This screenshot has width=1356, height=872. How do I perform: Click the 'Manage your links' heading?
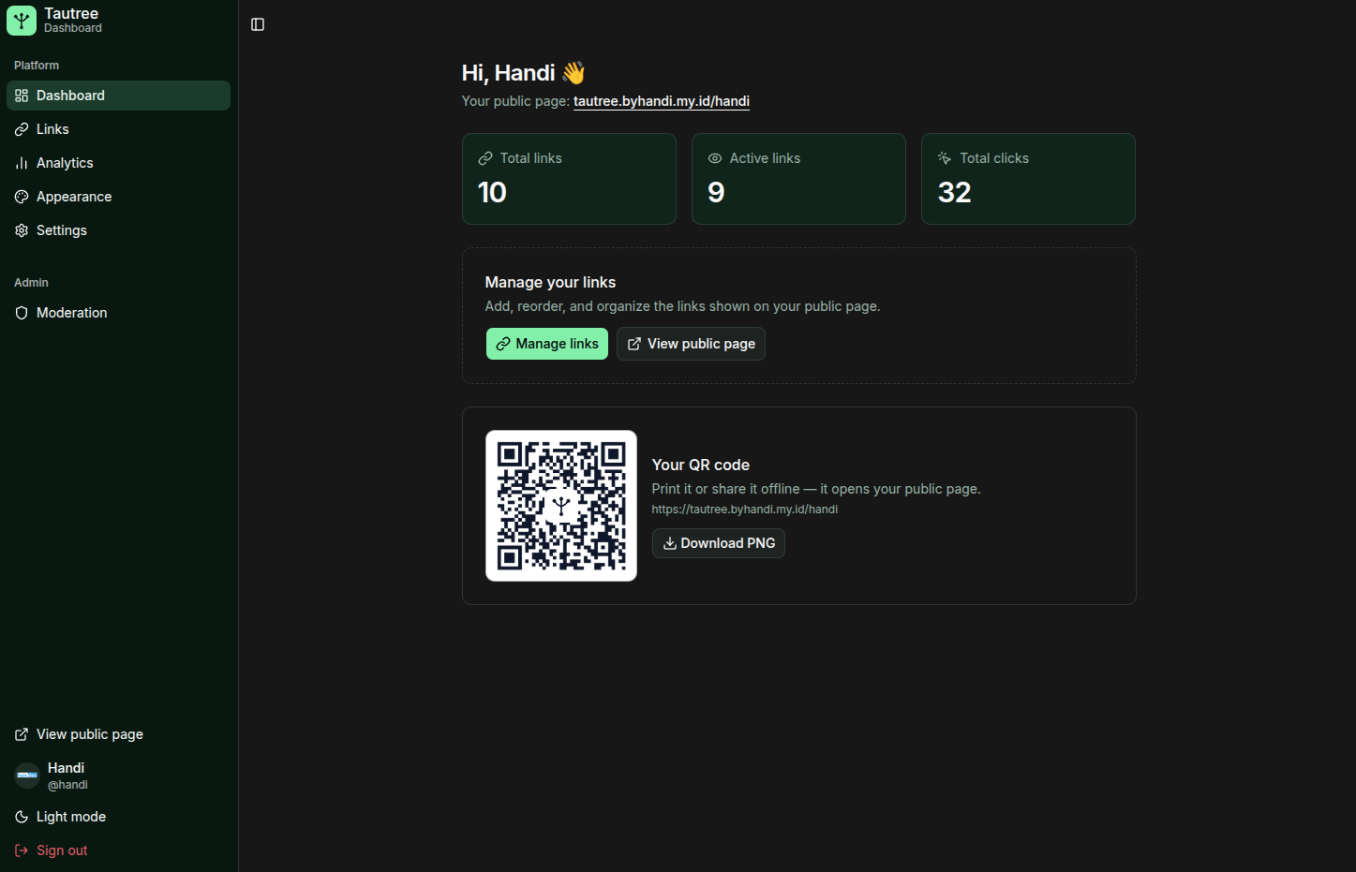click(550, 282)
